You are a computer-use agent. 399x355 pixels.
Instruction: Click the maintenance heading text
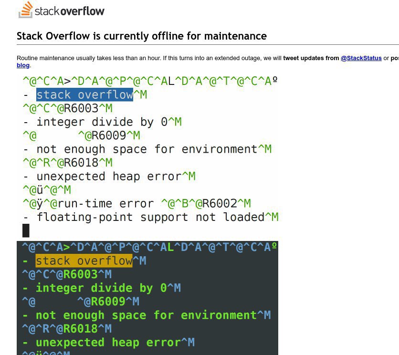[142, 36]
